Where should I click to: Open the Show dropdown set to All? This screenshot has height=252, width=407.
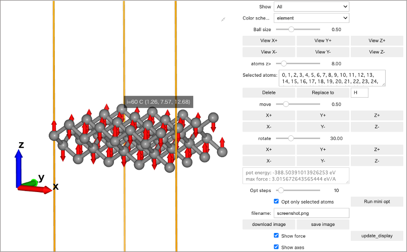311,7
